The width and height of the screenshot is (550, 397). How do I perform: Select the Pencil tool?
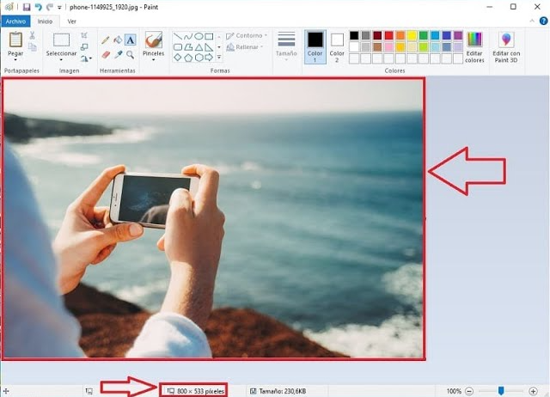(105, 40)
